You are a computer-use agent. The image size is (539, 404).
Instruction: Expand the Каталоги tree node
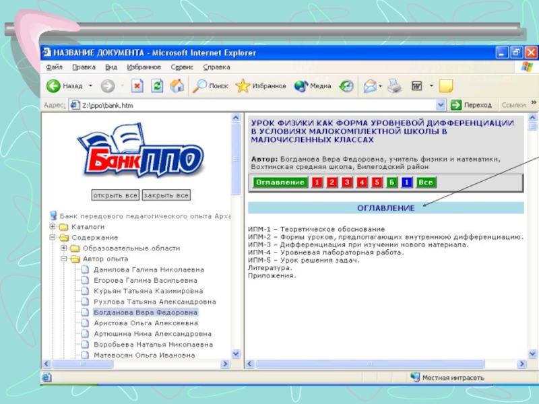tap(53, 226)
